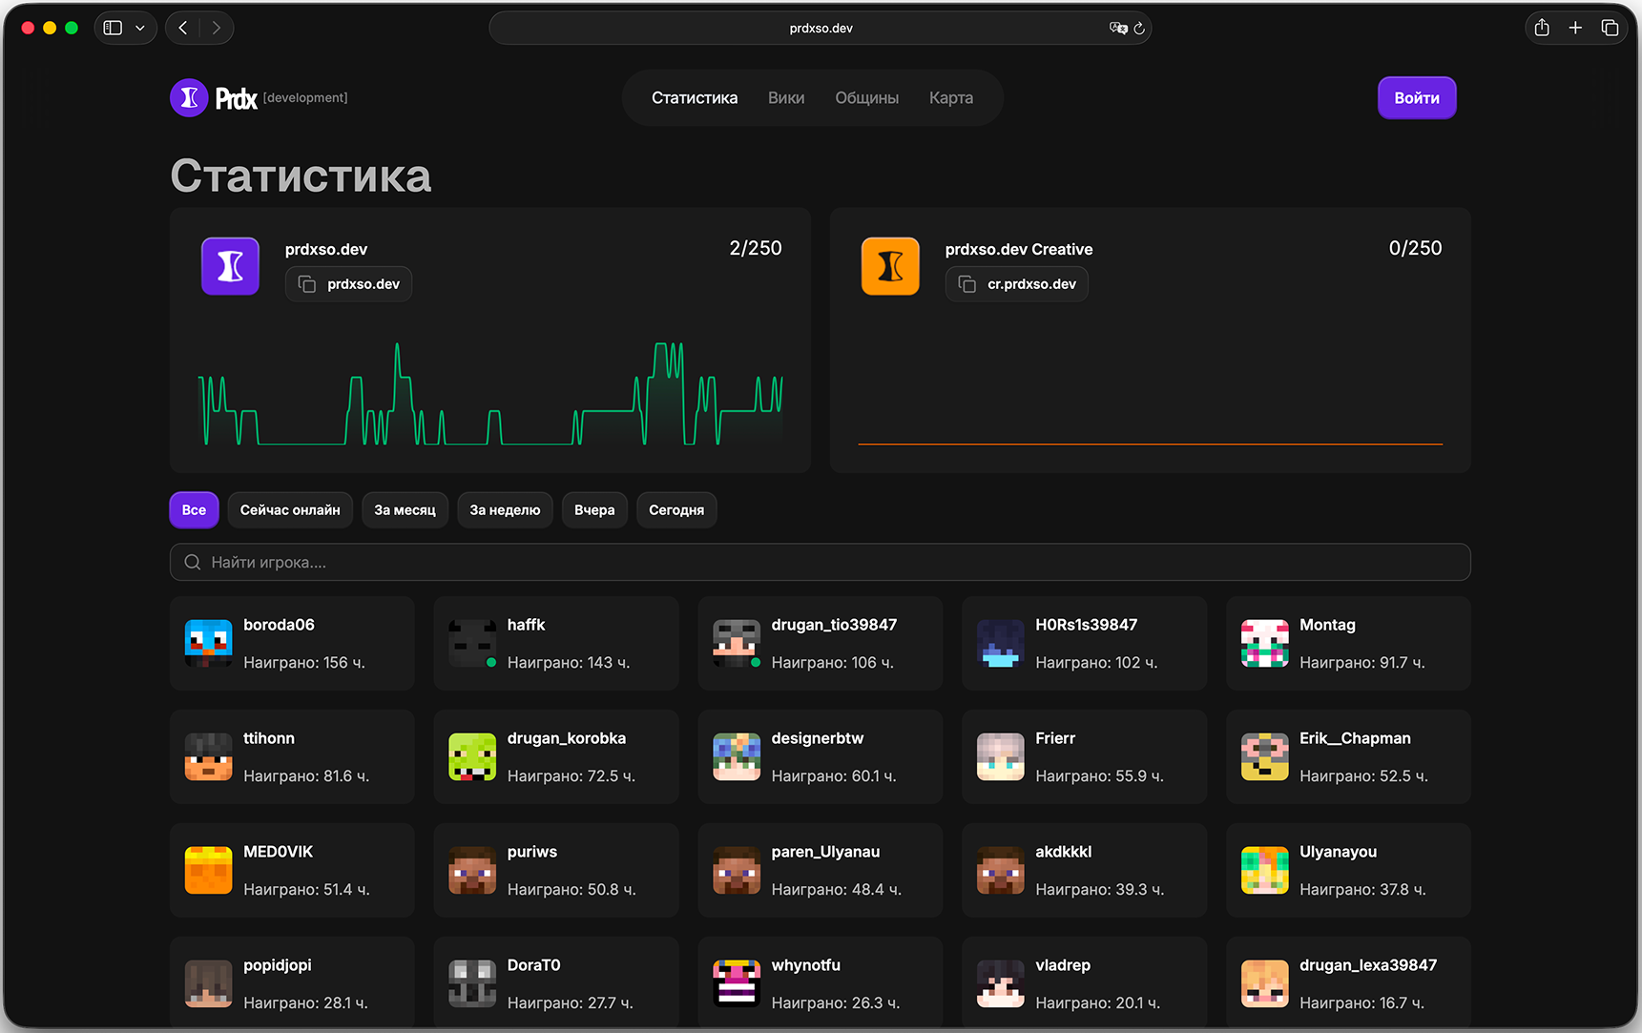Click the cr.prdxso.dev copy address button
Image resolution: width=1642 pixels, height=1033 pixels.
(x=1016, y=284)
